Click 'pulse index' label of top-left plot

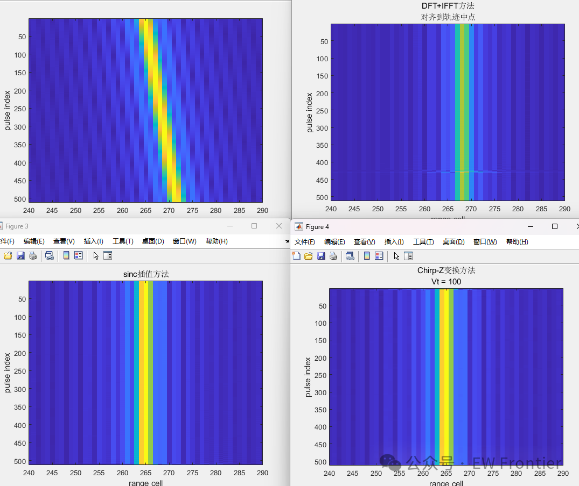click(7, 111)
